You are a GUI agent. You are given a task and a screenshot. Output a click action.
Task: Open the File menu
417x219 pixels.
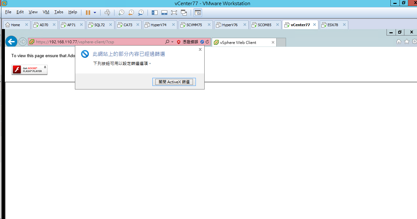[x=8, y=12]
